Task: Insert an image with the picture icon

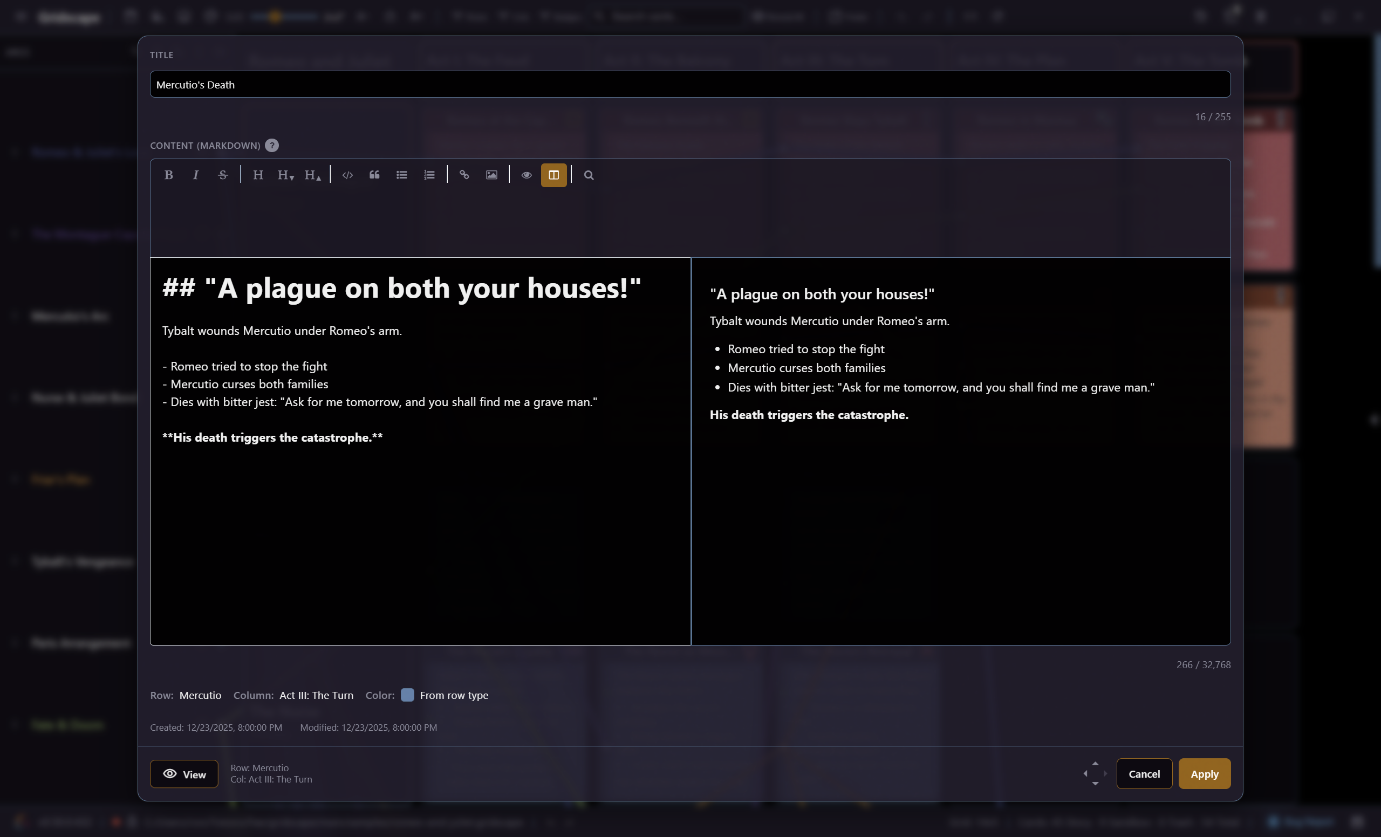Action: (x=491, y=175)
